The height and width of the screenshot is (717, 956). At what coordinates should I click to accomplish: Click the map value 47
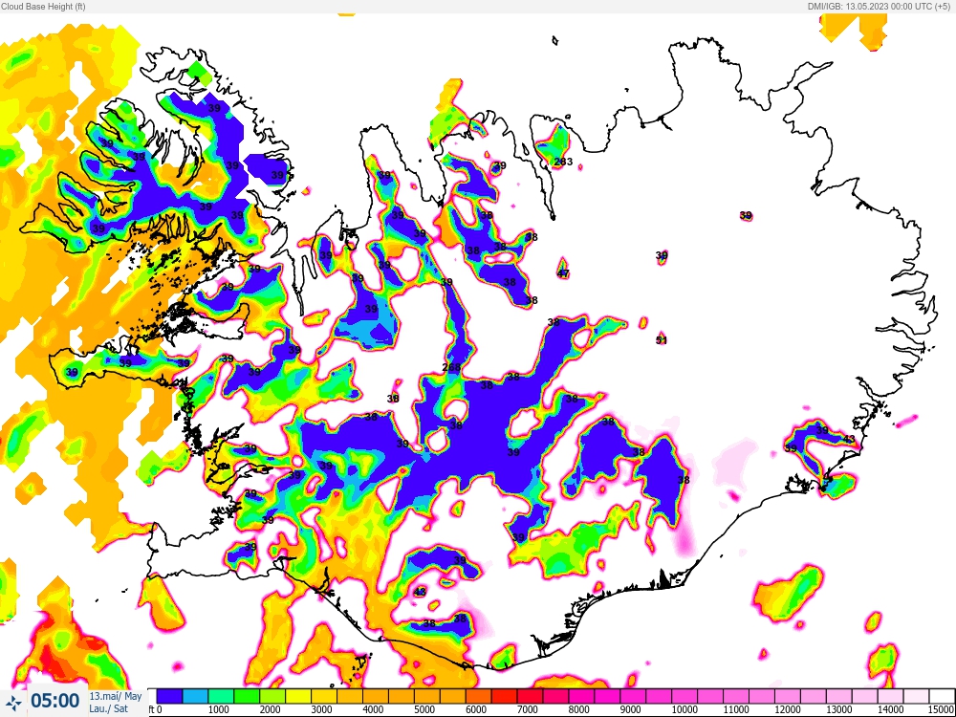tap(563, 273)
